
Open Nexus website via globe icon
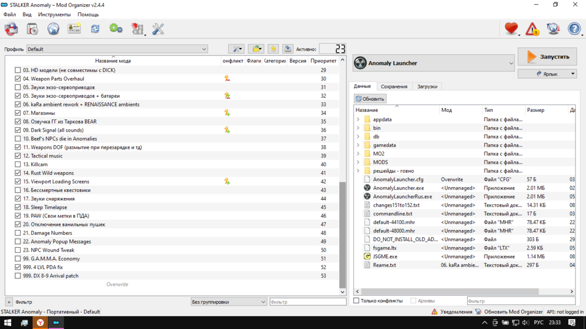pyautogui.click(x=53, y=28)
